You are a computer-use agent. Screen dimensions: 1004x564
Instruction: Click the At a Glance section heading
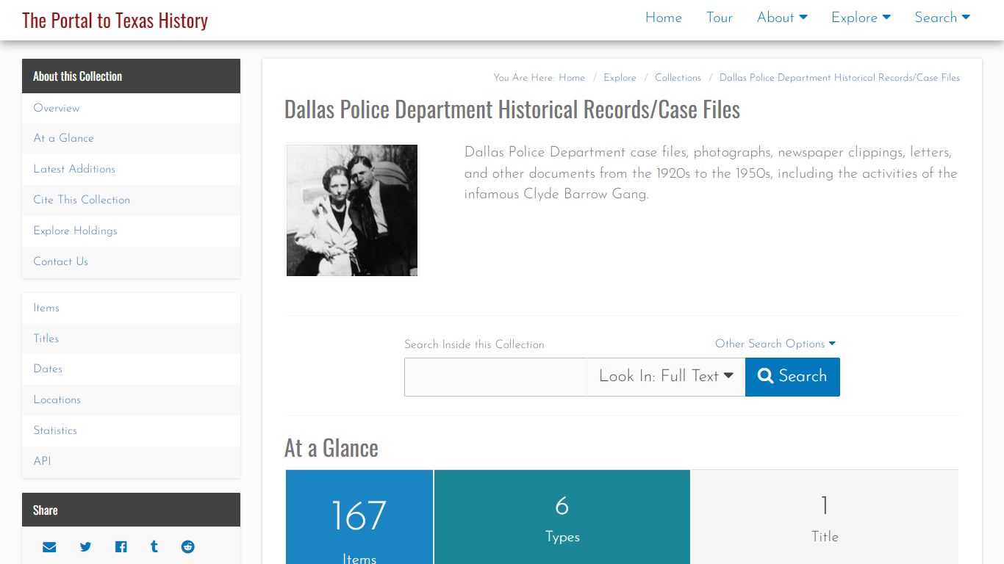click(x=331, y=448)
